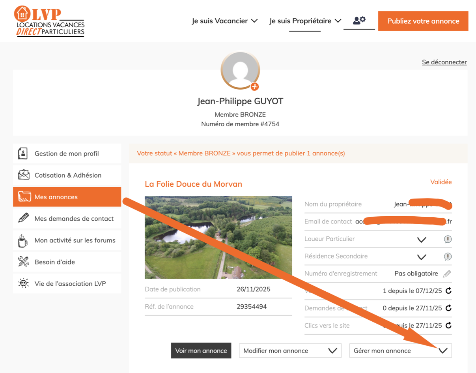Expand the Je suis Propriétaire menu
476x373 pixels.
(x=305, y=21)
